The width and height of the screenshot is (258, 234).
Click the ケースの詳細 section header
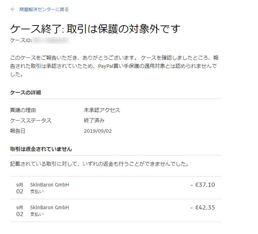25,93
